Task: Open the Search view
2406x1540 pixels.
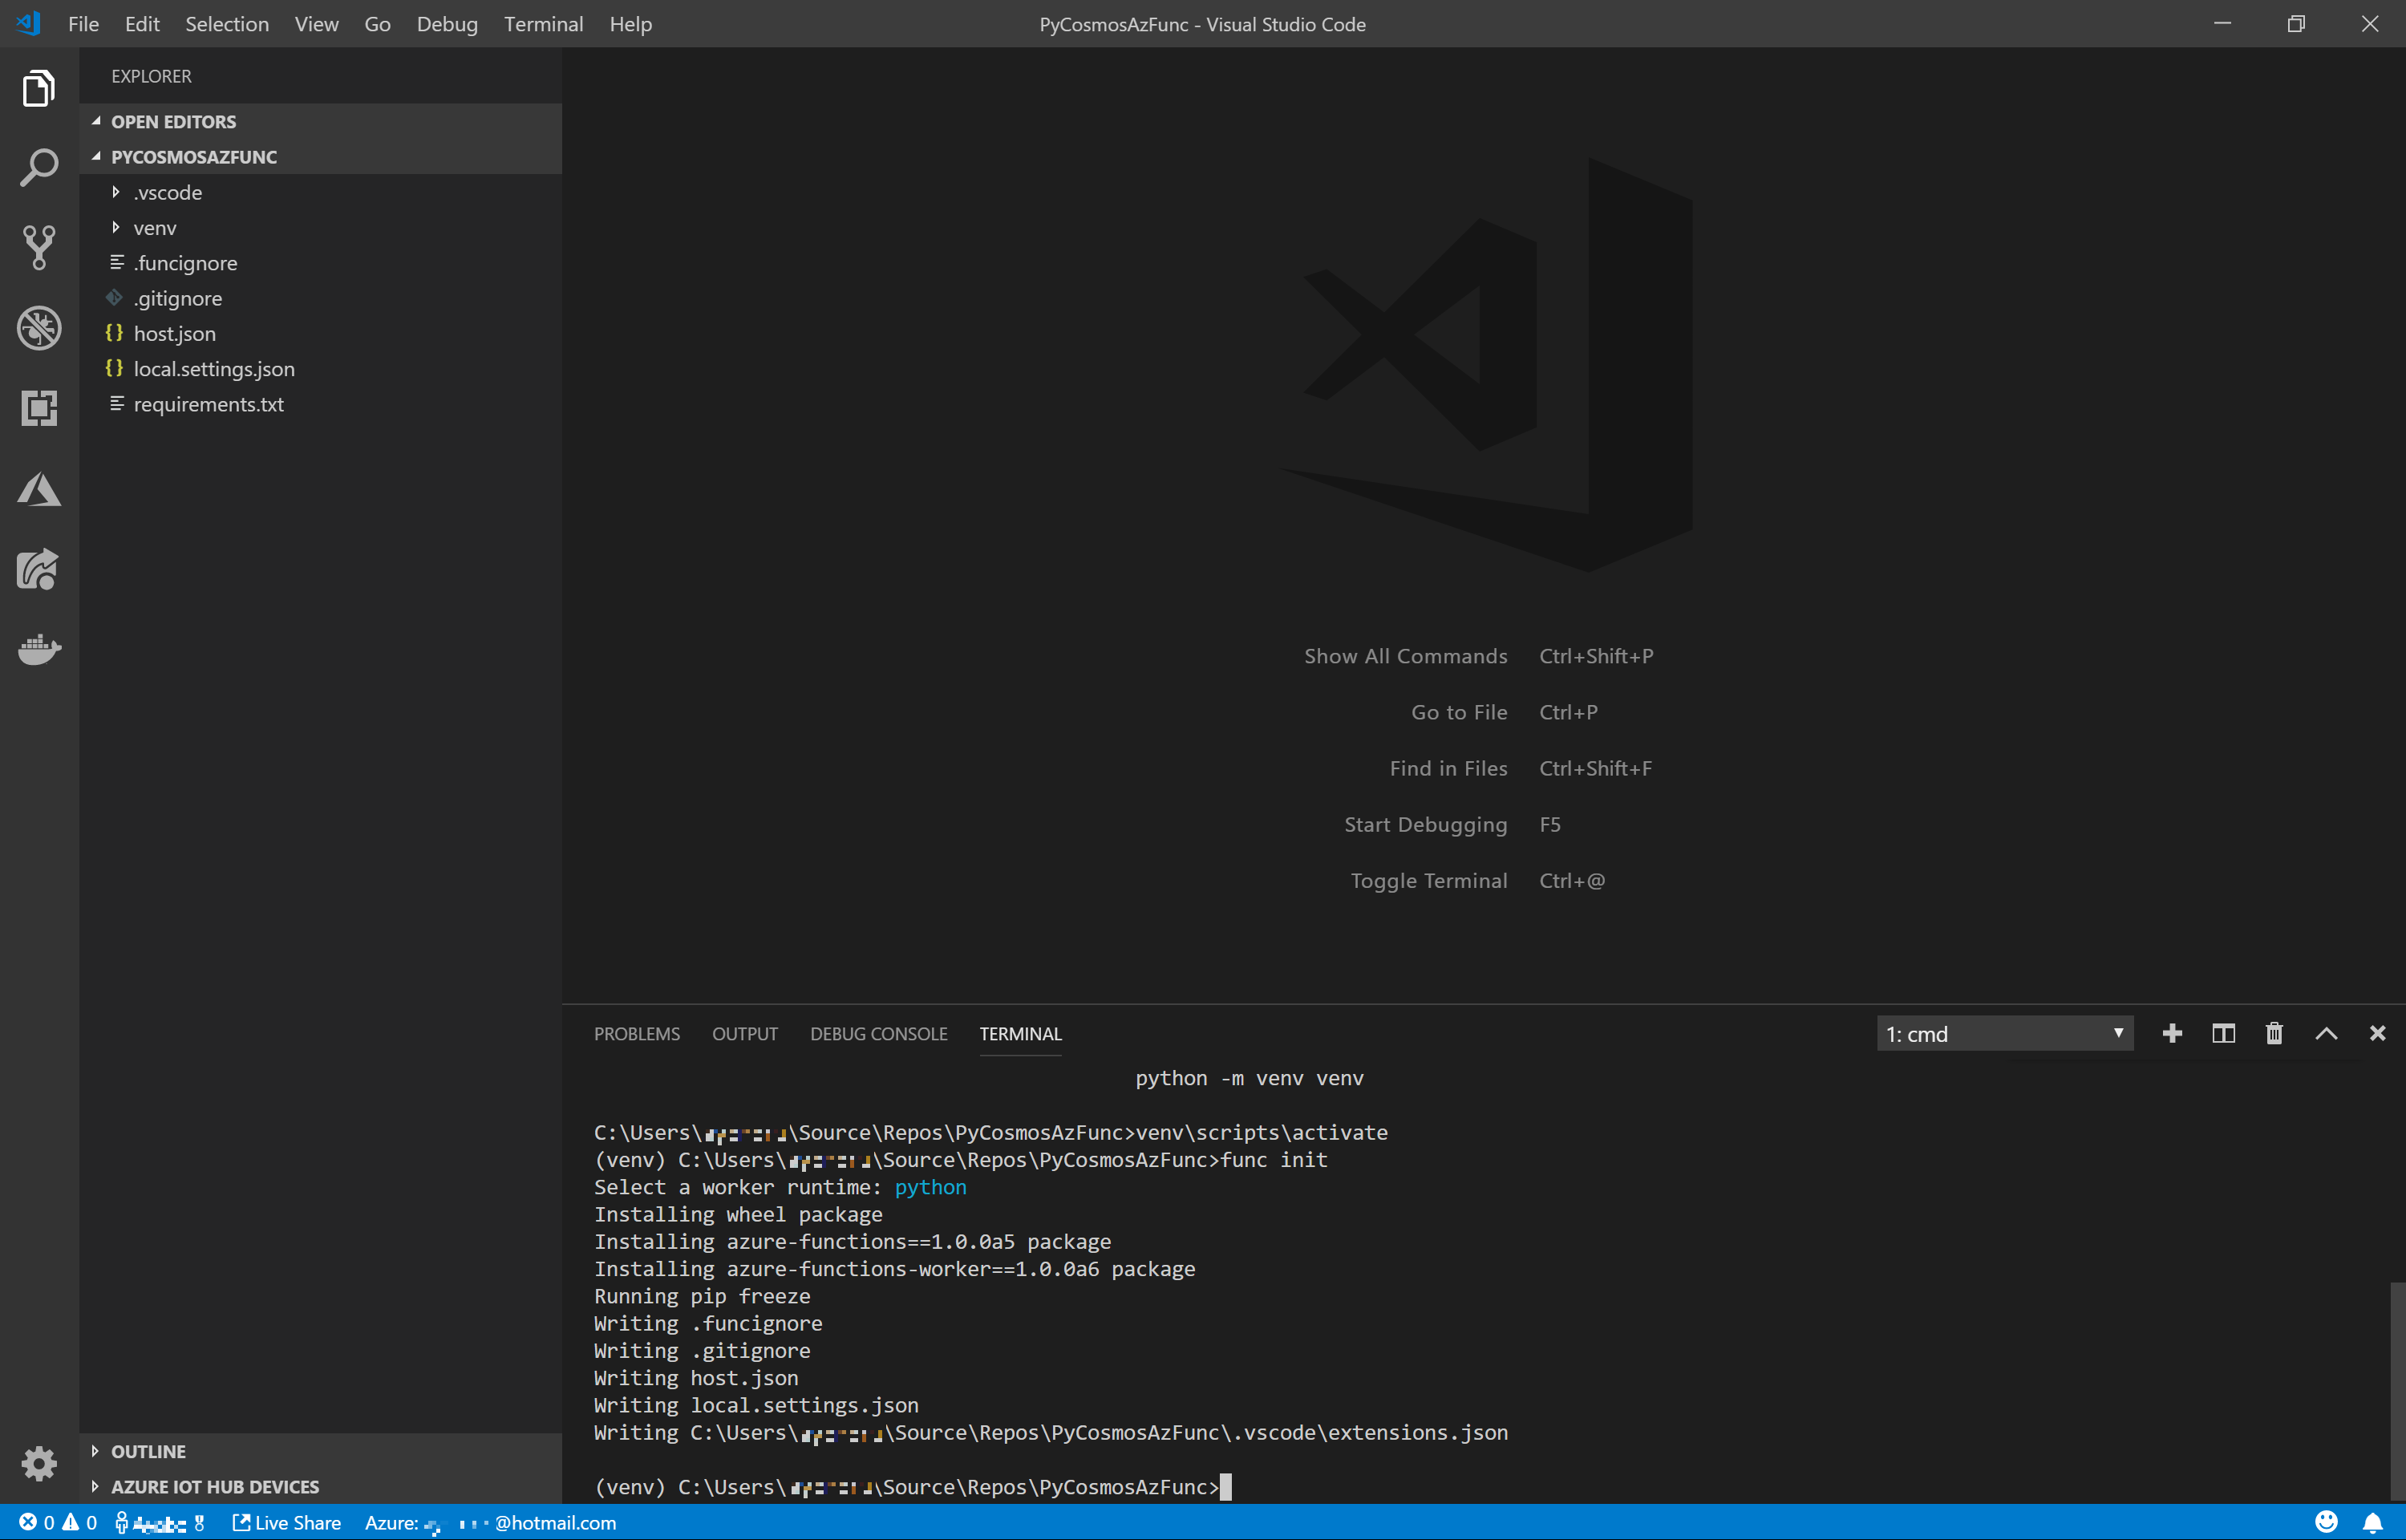Action: pos(38,168)
